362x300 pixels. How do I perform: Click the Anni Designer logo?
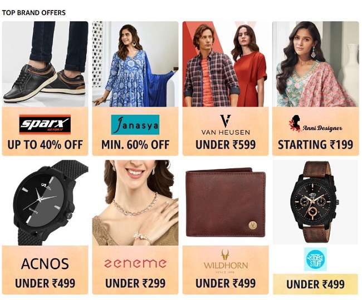(x=315, y=124)
